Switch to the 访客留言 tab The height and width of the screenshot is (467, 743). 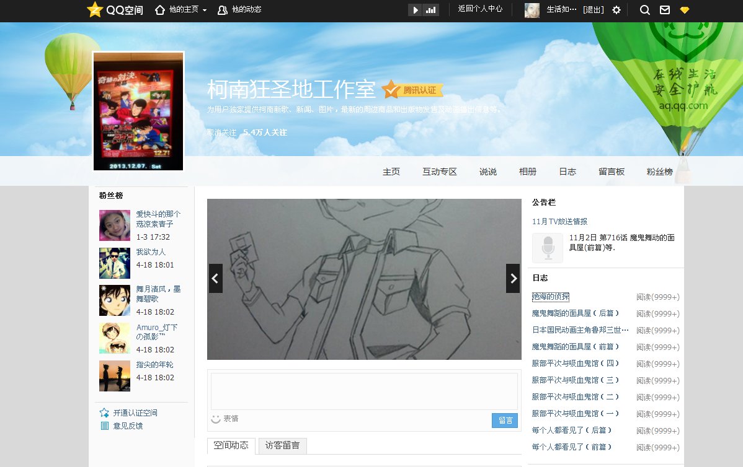(282, 445)
